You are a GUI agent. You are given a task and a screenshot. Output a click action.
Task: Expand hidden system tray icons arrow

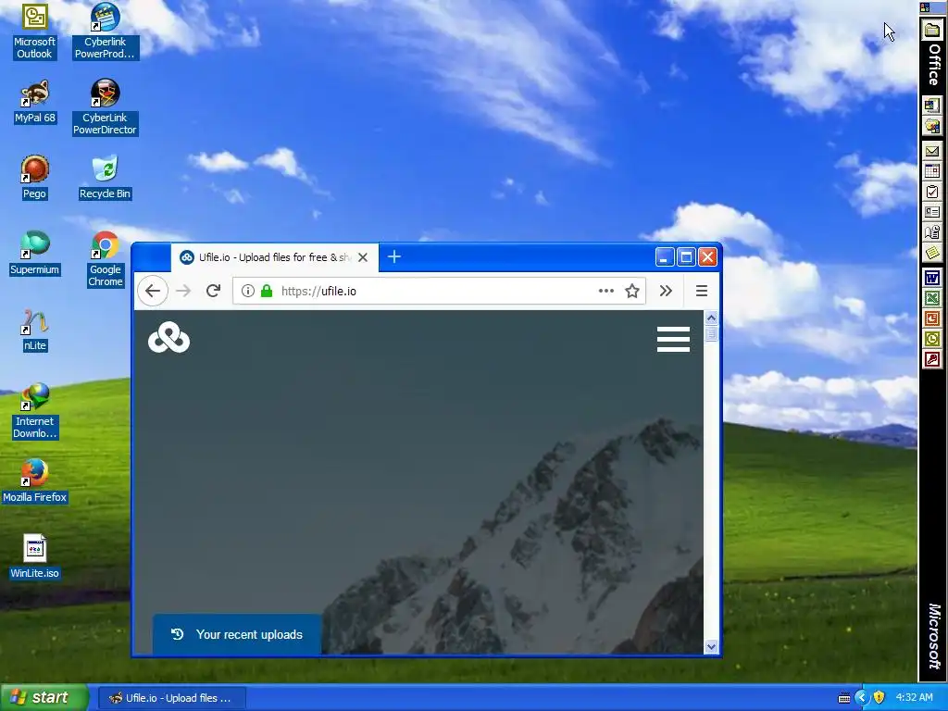click(861, 698)
